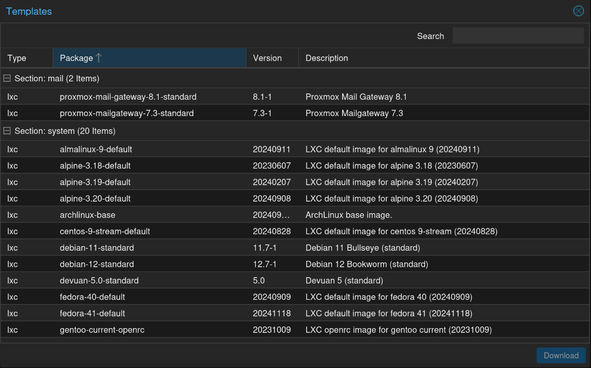Click Section: mail (2 Items) label
The height and width of the screenshot is (368, 591).
57,78
